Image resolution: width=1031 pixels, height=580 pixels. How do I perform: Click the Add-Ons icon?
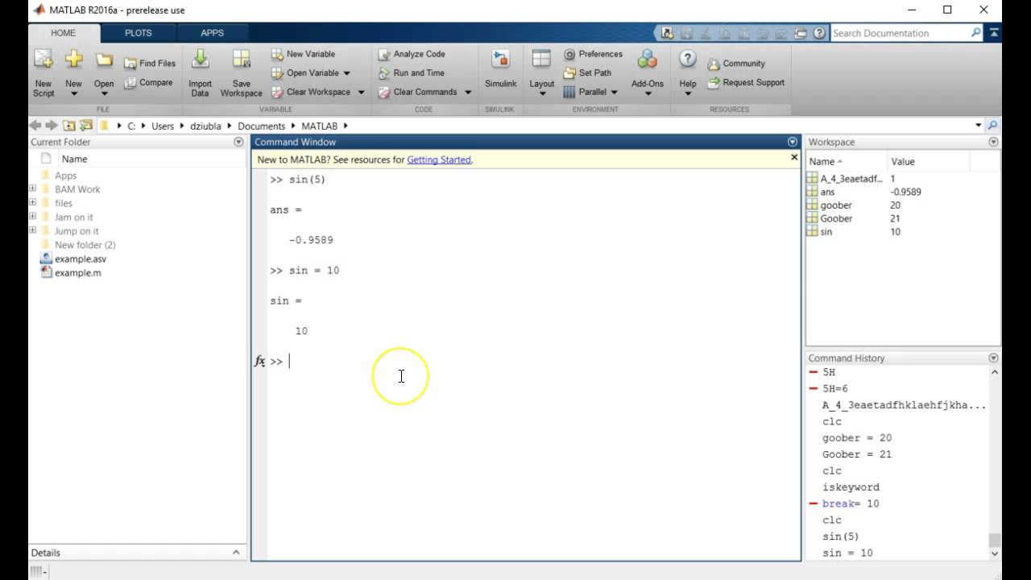tap(648, 60)
